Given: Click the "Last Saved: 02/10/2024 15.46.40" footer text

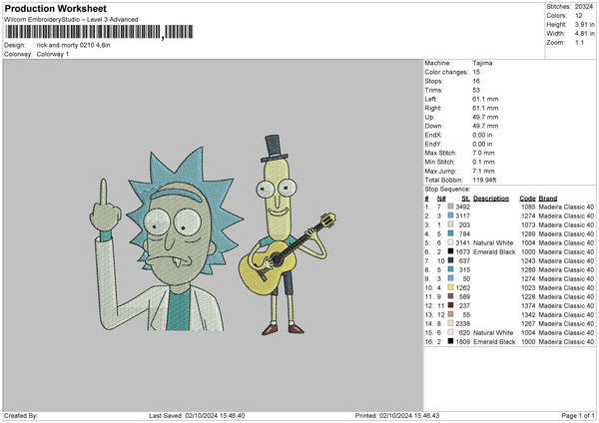Looking at the screenshot, I should coord(197,416).
